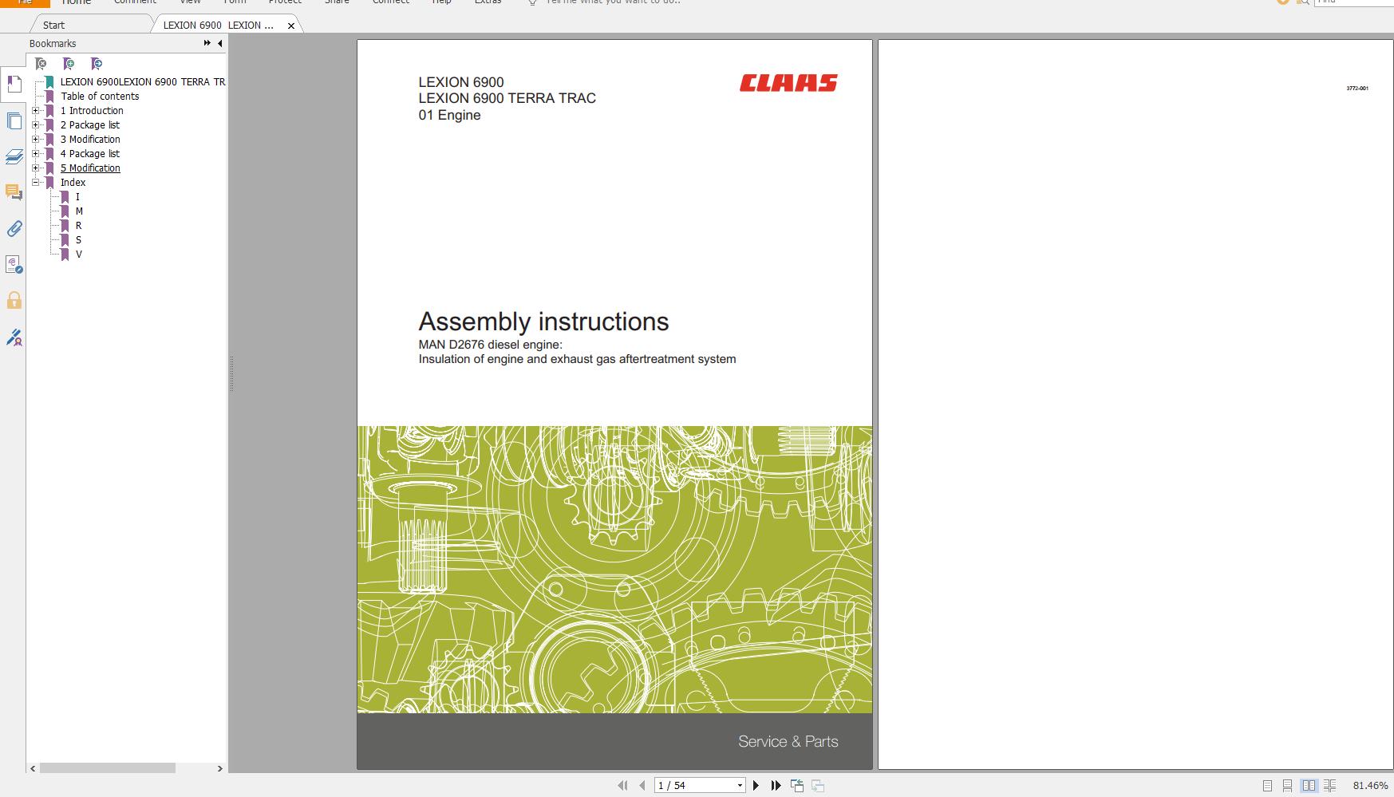The height and width of the screenshot is (797, 1394).
Task: Open the Pages thumbnails panel icon
Action: (x=14, y=121)
